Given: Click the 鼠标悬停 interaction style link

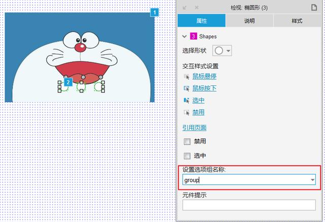Looking at the screenshot, I should click(204, 77).
